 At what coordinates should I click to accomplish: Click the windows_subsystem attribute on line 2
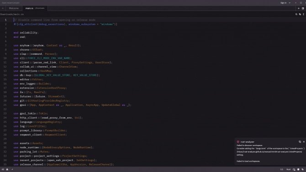(x=82, y=24)
